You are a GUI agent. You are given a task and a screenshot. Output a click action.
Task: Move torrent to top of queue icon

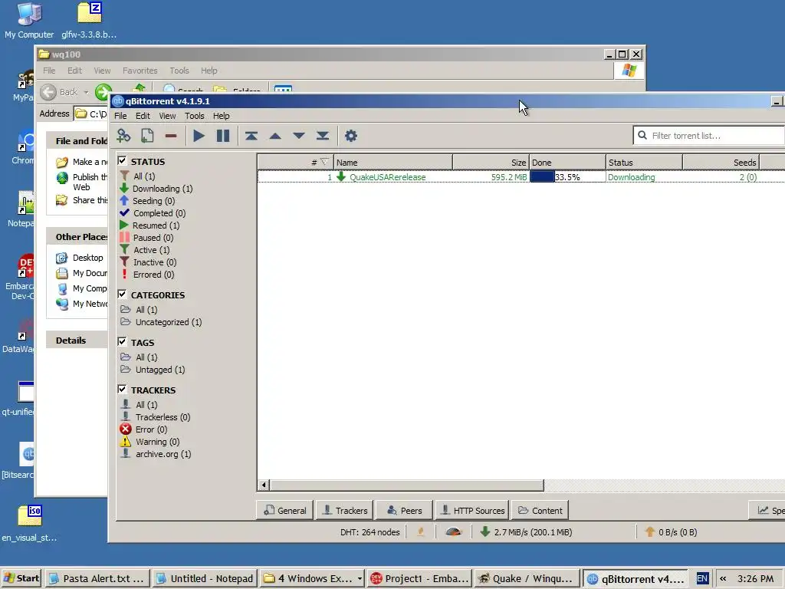click(251, 136)
